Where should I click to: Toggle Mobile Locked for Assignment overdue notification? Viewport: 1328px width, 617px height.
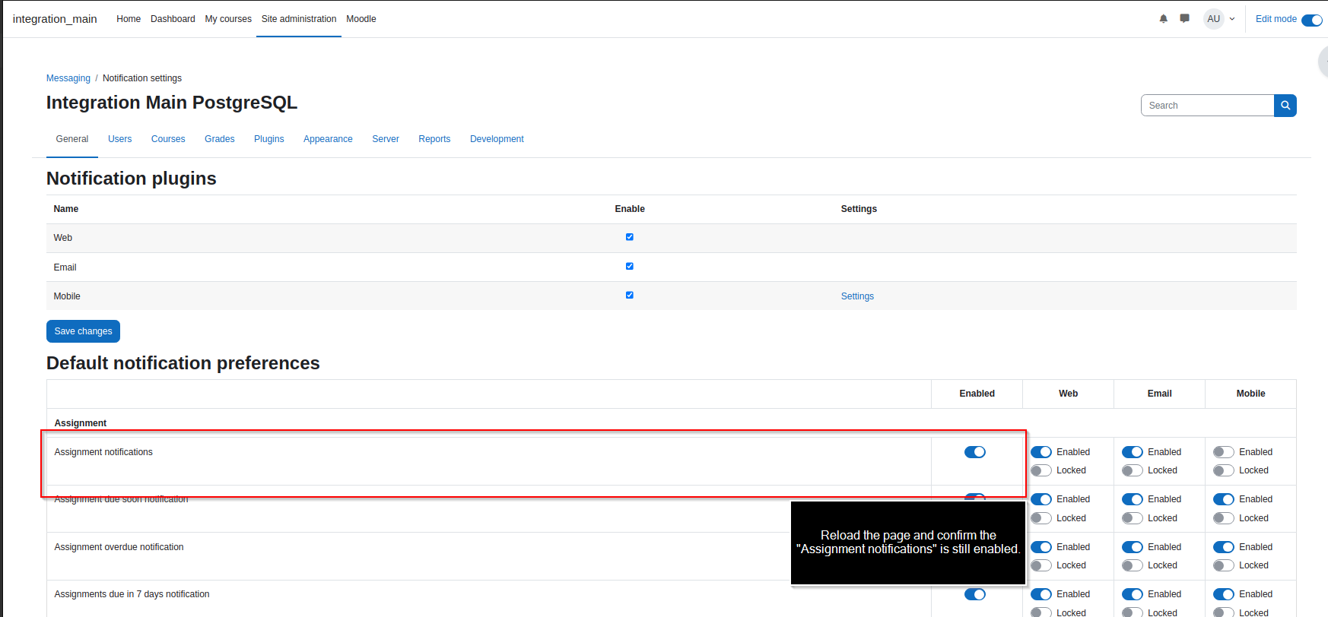pyautogui.click(x=1223, y=565)
